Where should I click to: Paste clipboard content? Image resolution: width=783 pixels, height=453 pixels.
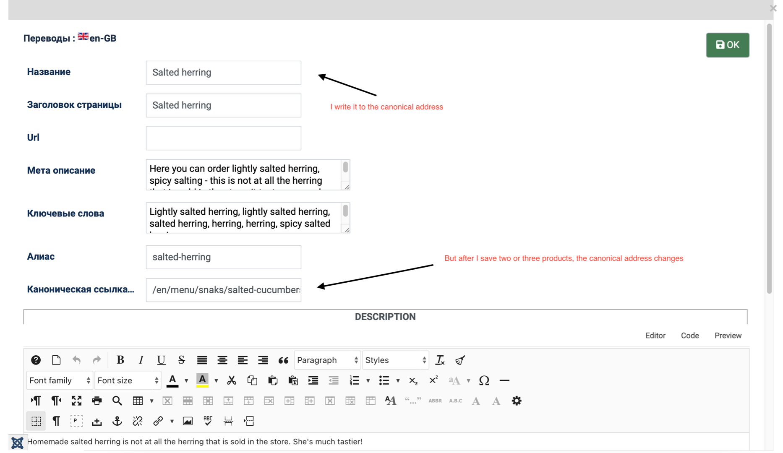[273, 380]
